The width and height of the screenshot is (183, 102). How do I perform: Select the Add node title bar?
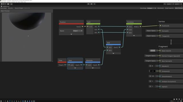click(113, 43)
